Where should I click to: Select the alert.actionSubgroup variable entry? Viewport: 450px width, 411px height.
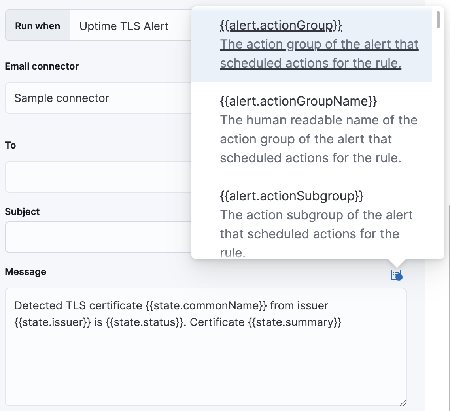point(291,196)
